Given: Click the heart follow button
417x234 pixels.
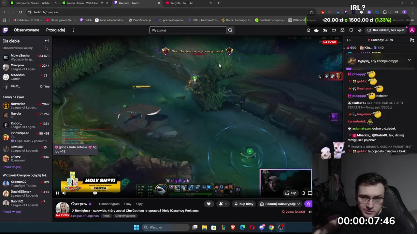Looking at the screenshot, I should pos(209,204).
